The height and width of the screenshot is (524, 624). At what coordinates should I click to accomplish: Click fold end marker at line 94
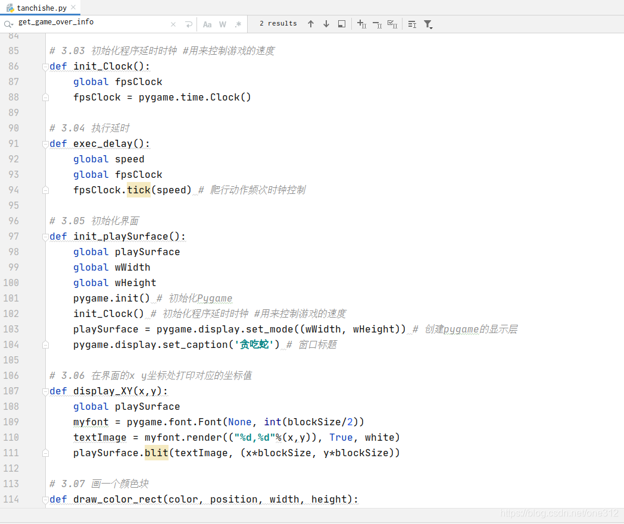[45, 190]
